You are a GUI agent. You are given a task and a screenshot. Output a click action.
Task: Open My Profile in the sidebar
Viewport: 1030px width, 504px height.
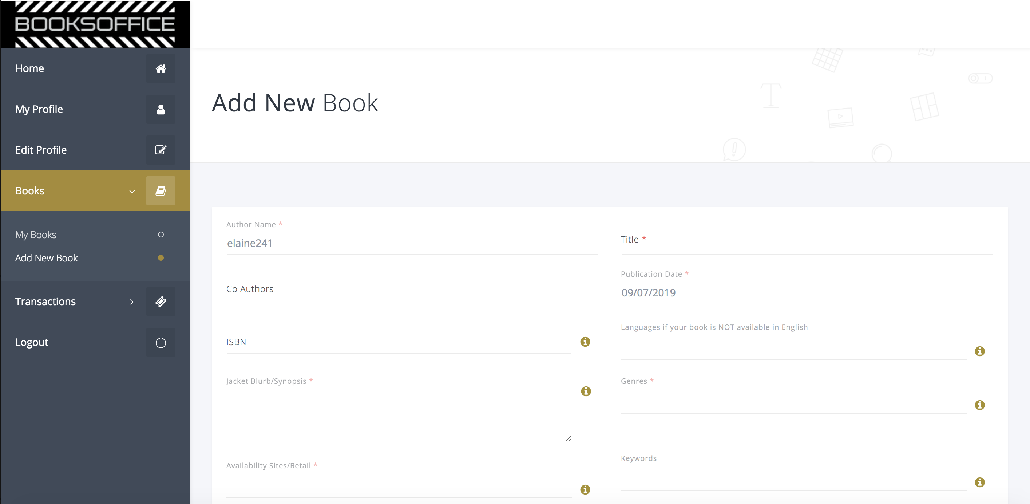[x=95, y=109]
